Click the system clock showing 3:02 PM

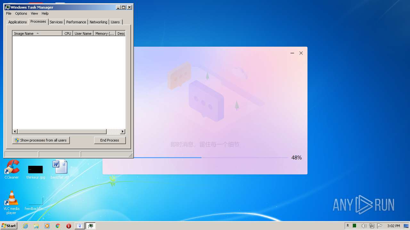393,226
